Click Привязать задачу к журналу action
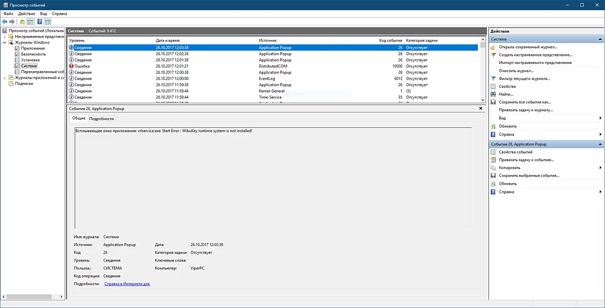605x308 pixels. coord(526,110)
